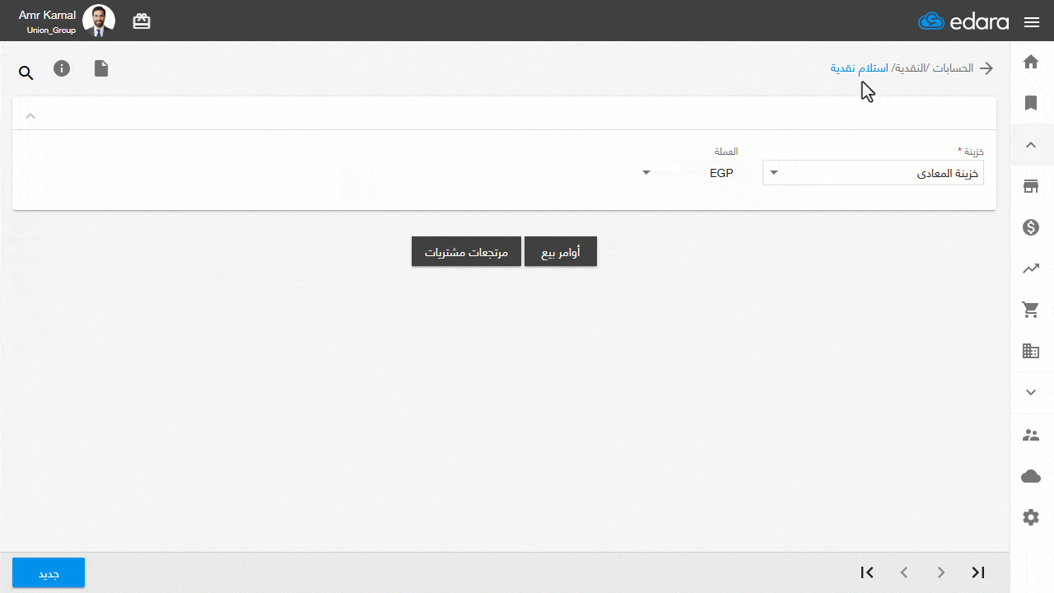Image resolution: width=1054 pixels, height=593 pixels.
Task: Go to Home in the sidebar
Action: [1031, 62]
